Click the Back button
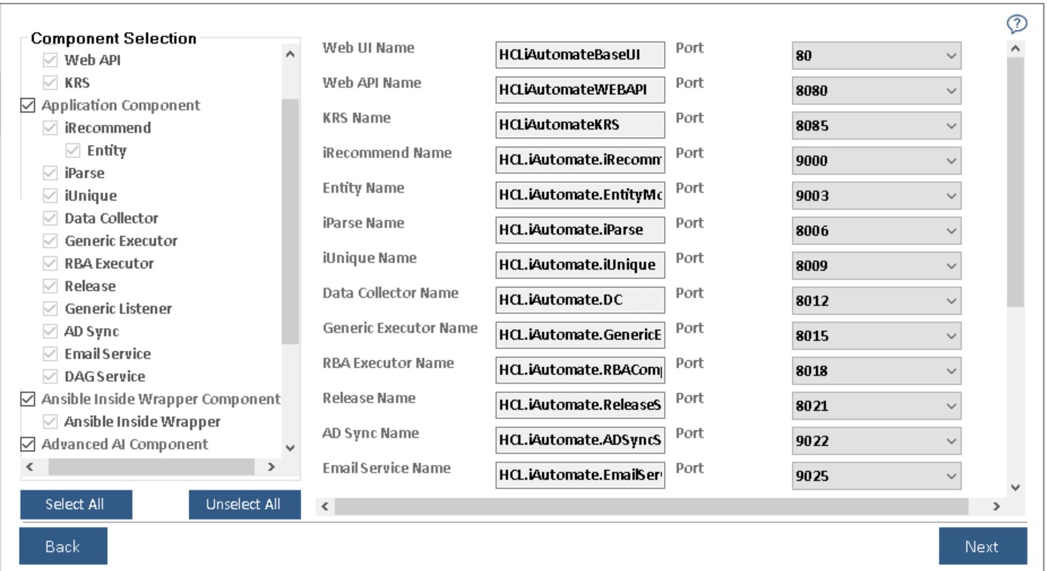Image resolution: width=1047 pixels, height=571 pixels. 63,546
